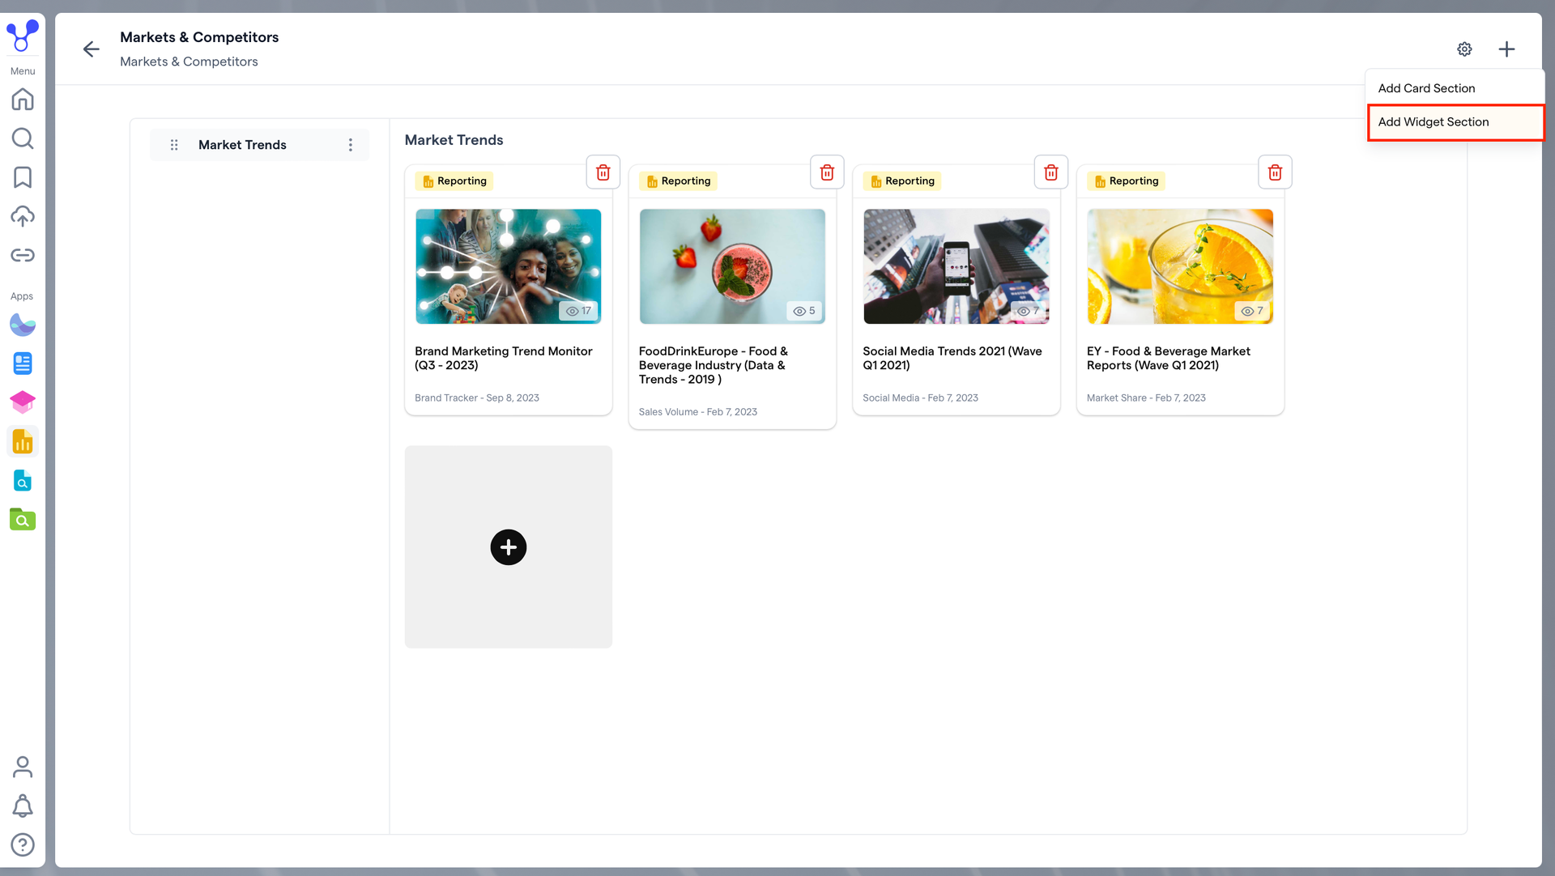
Task: Click the plus icon to add section
Action: (1506, 49)
